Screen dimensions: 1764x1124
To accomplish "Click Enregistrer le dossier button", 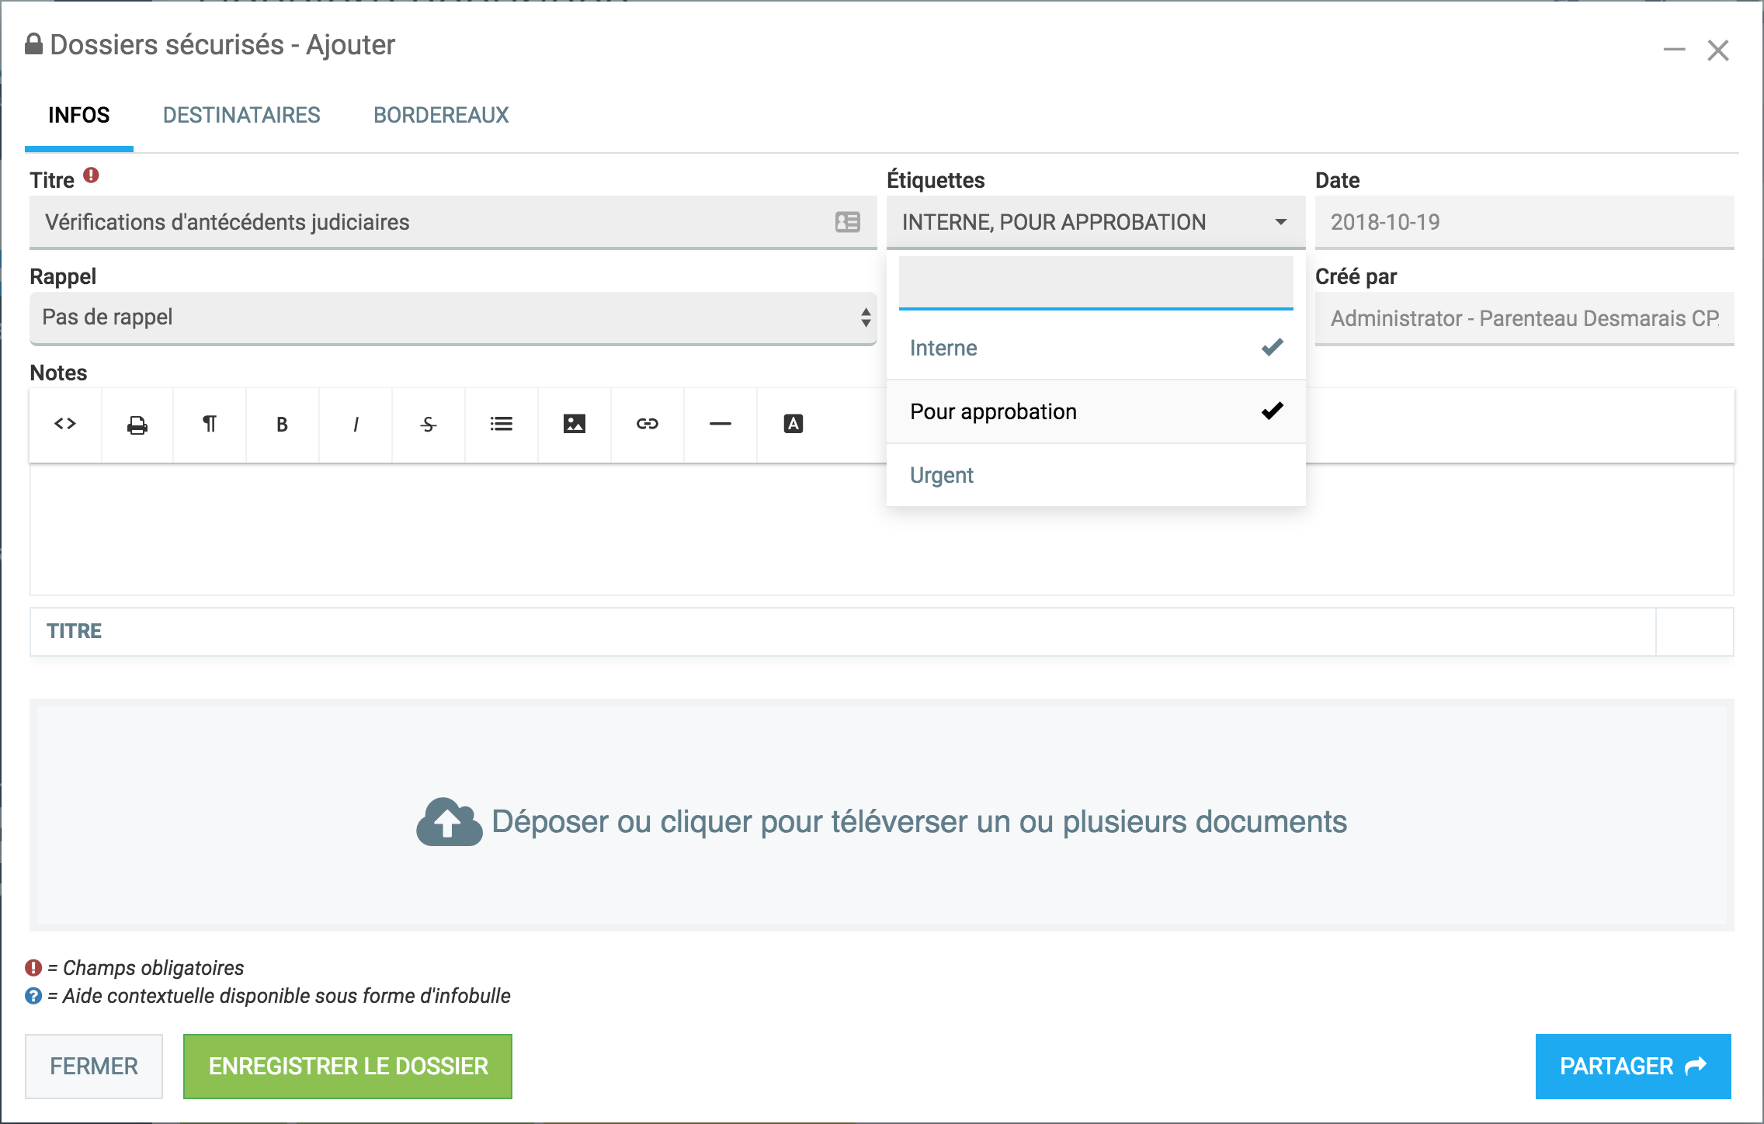I will coord(348,1066).
